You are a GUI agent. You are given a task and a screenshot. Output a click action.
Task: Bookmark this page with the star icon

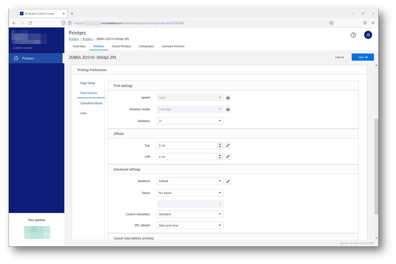[x=331, y=23]
